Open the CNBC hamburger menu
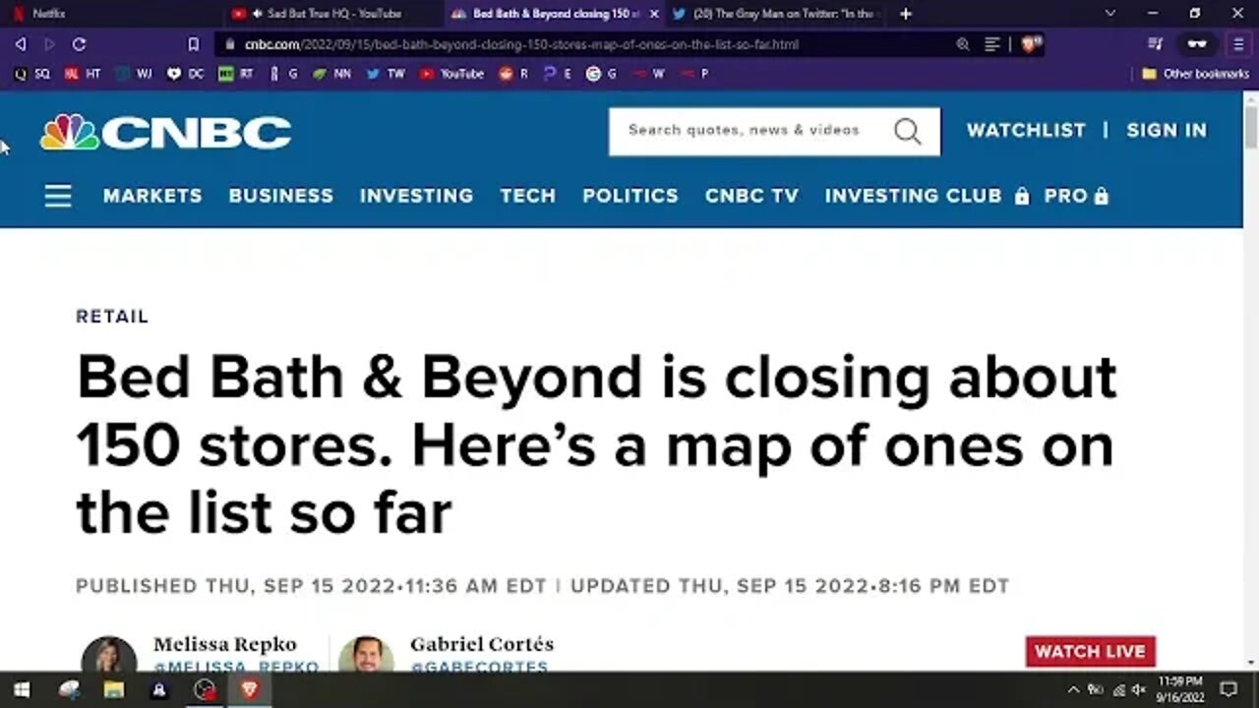This screenshot has height=708, width=1259. [x=58, y=196]
